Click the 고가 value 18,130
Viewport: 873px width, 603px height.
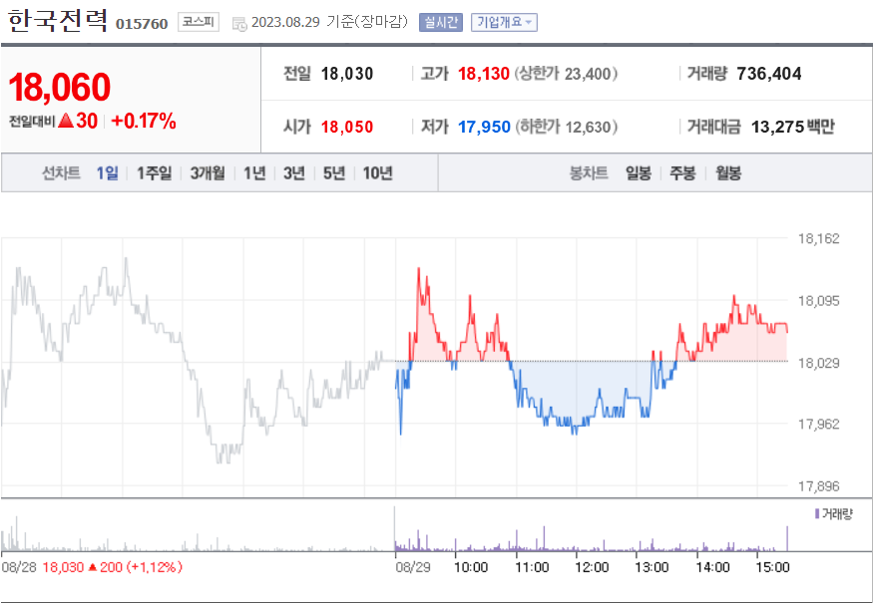483,74
